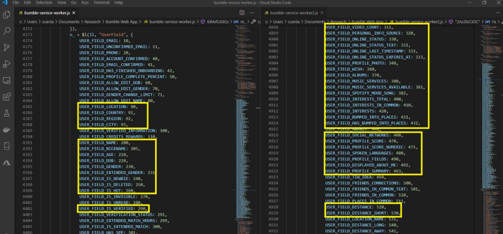503x234 pixels.
Task: Open the Source Control view
Action: point(7,47)
